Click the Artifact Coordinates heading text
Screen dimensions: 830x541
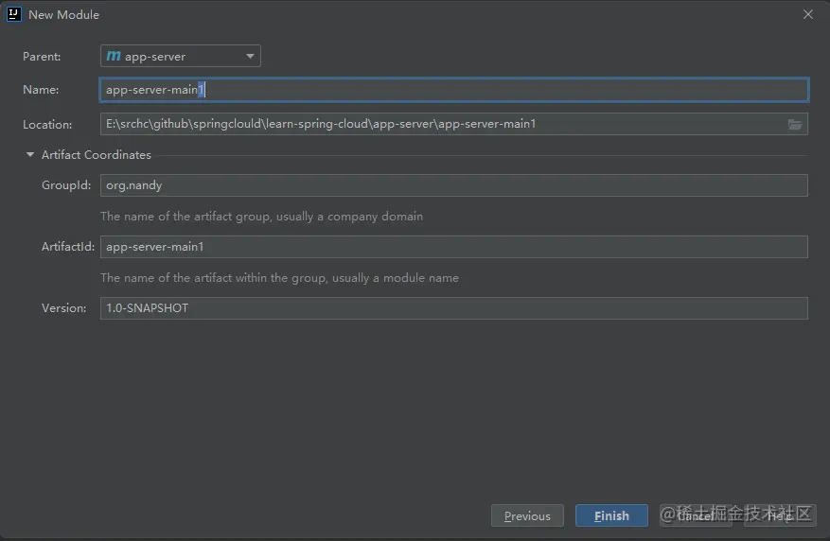tap(97, 155)
